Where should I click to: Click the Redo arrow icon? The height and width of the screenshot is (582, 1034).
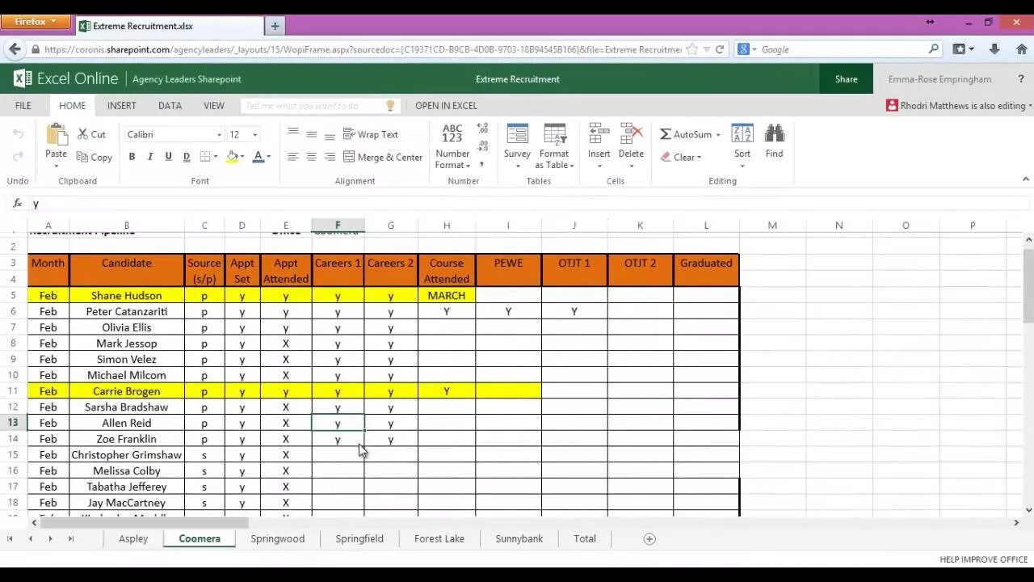click(18, 156)
